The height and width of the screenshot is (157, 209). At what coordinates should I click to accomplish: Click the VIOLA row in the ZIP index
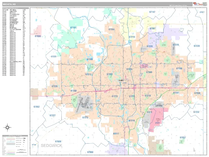tap(14, 31)
